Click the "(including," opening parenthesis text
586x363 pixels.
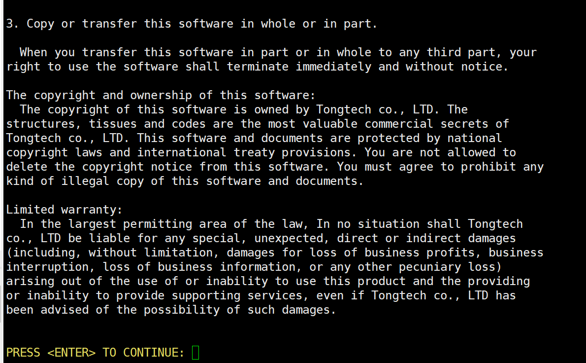[43, 253]
